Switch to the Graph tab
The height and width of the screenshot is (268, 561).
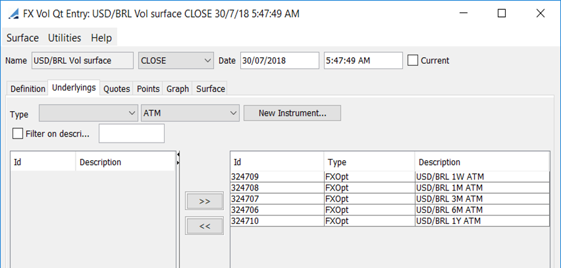(x=178, y=89)
